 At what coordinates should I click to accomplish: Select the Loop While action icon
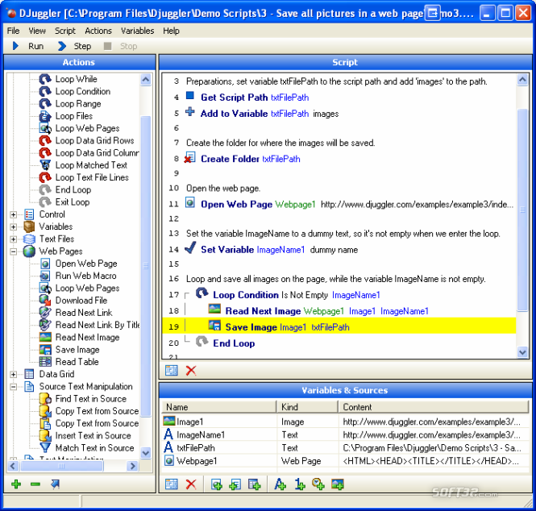point(45,79)
